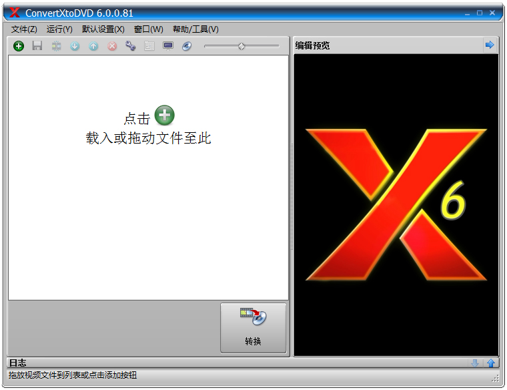Open the 默认设置(X) menu

(x=103, y=29)
